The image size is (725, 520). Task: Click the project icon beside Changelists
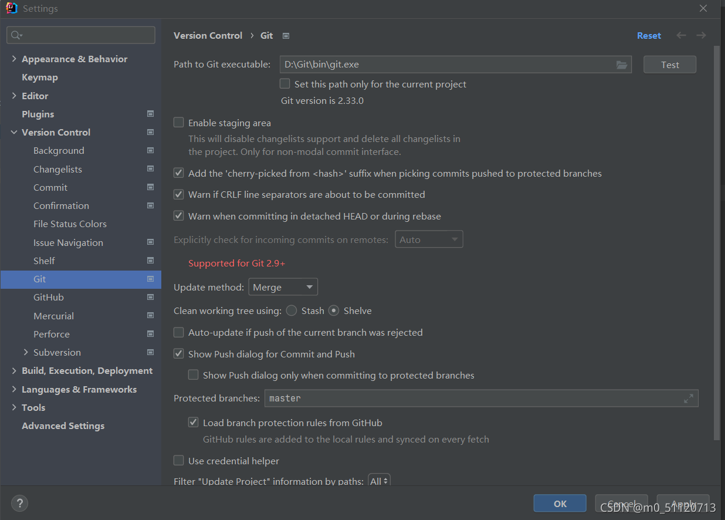point(150,169)
